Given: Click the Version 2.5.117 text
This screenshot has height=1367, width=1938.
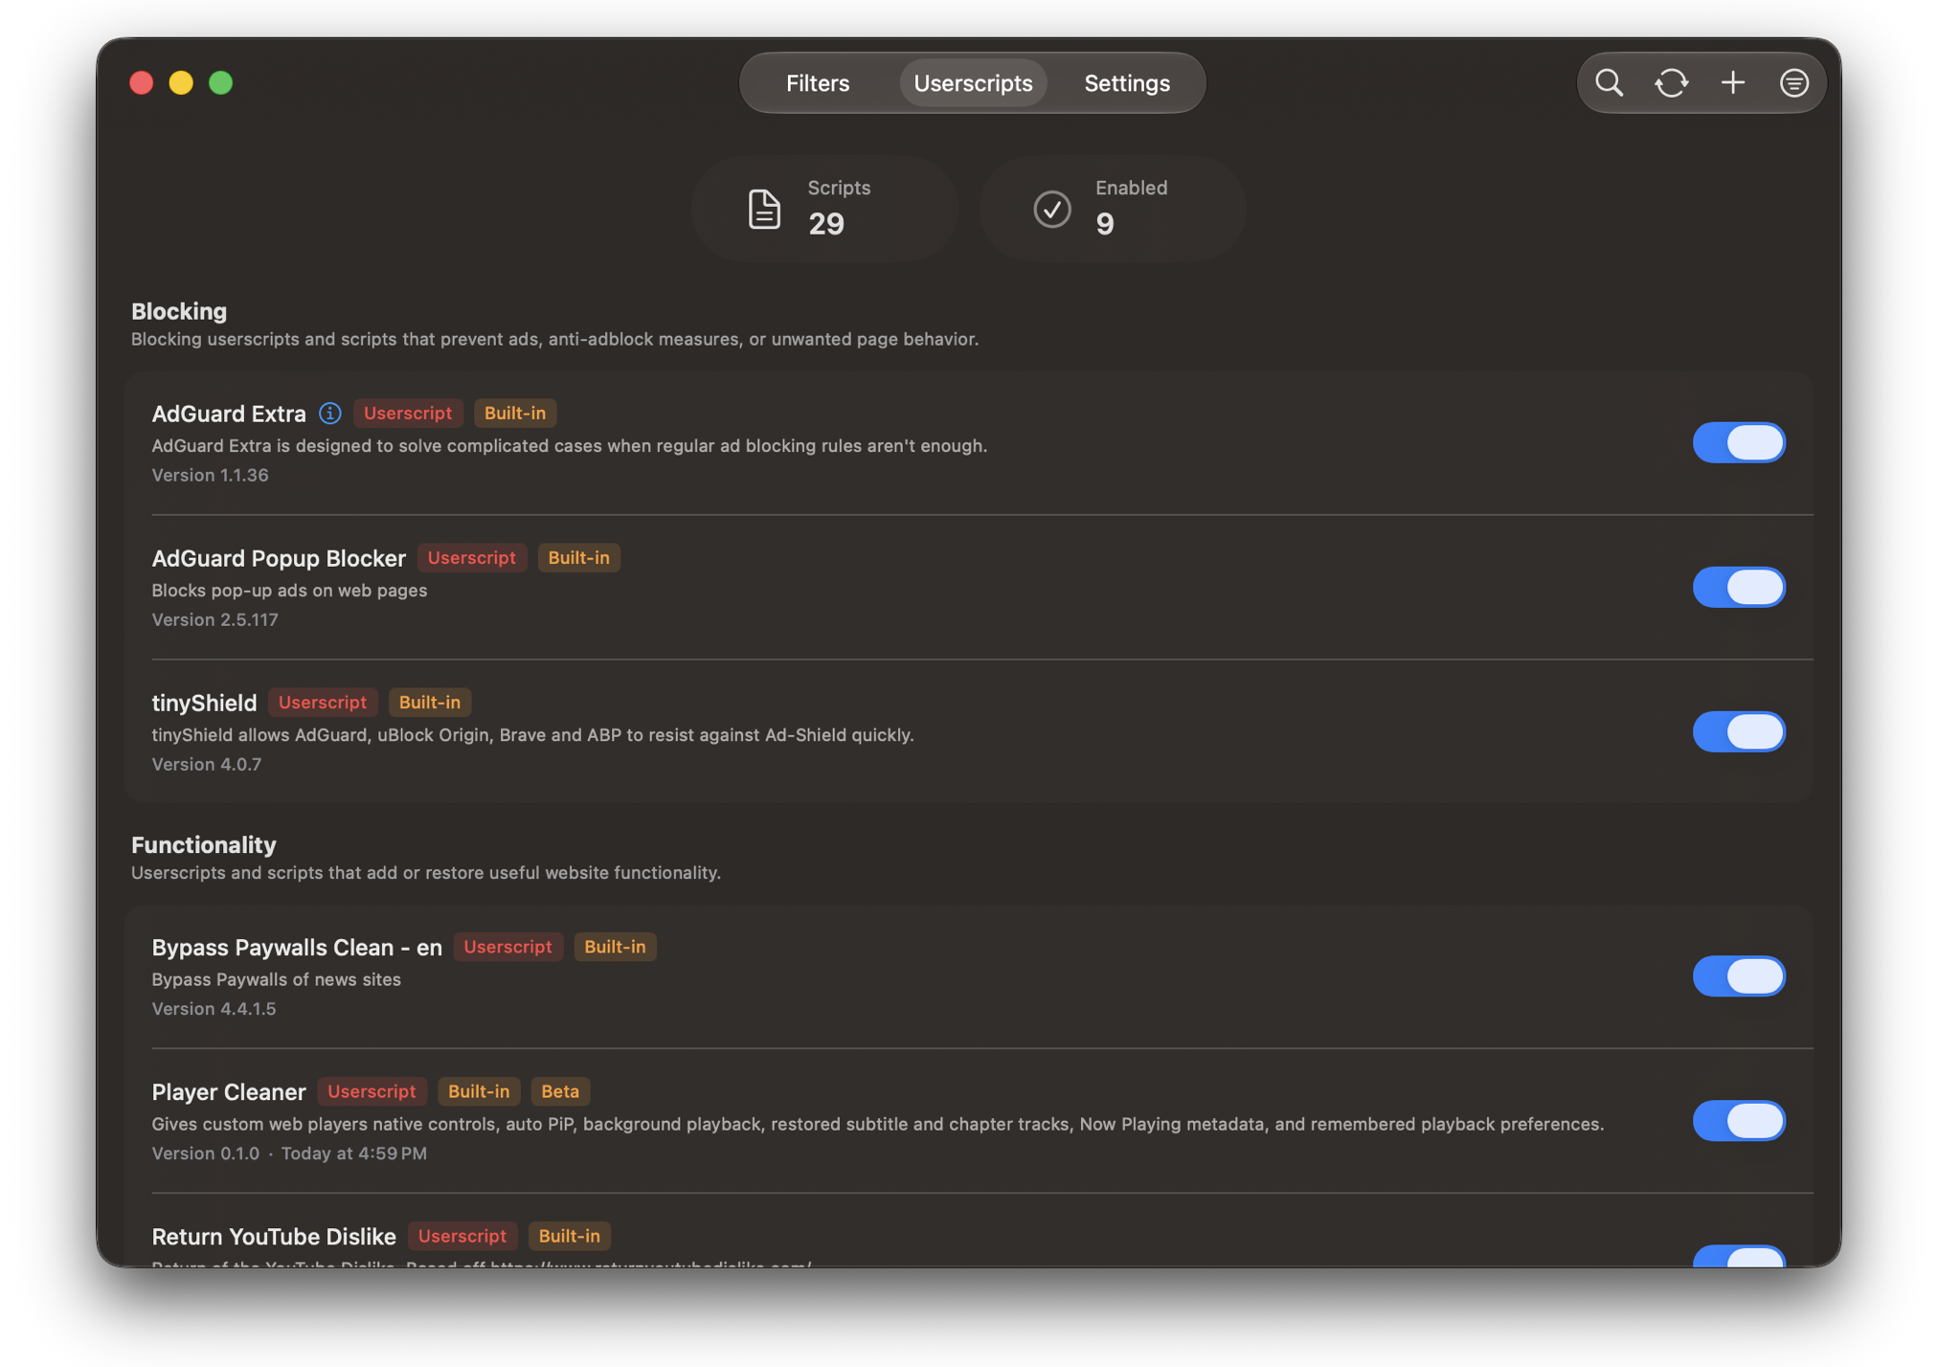Looking at the screenshot, I should coord(214,619).
